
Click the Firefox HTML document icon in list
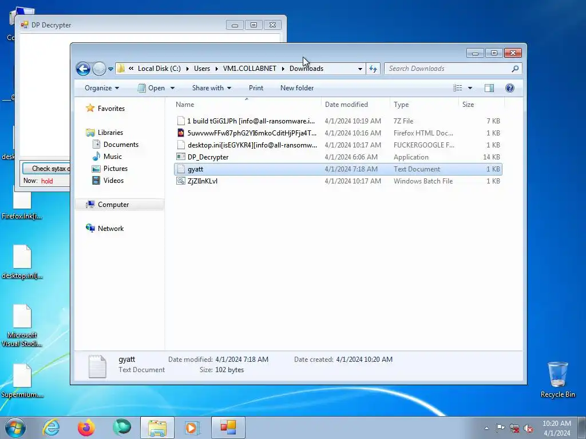[x=181, y=133]
